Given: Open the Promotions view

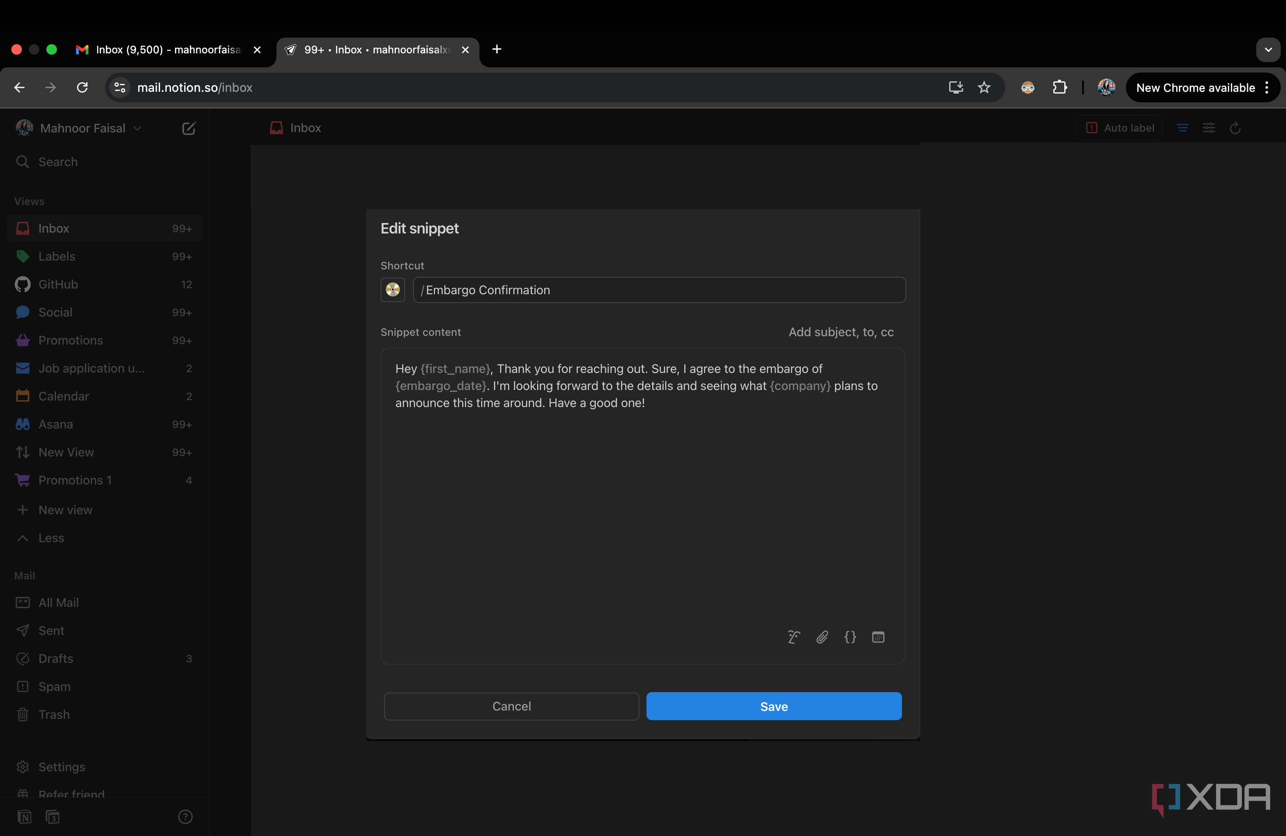Looking at the screenshot, I should tap(105, 340).
